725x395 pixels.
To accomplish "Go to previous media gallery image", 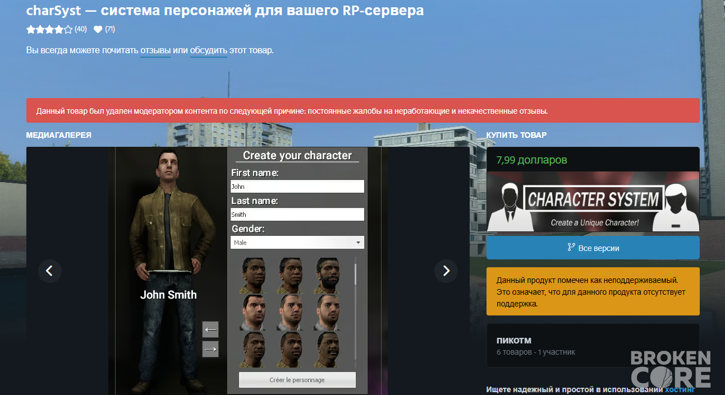I will pos(49,271).
